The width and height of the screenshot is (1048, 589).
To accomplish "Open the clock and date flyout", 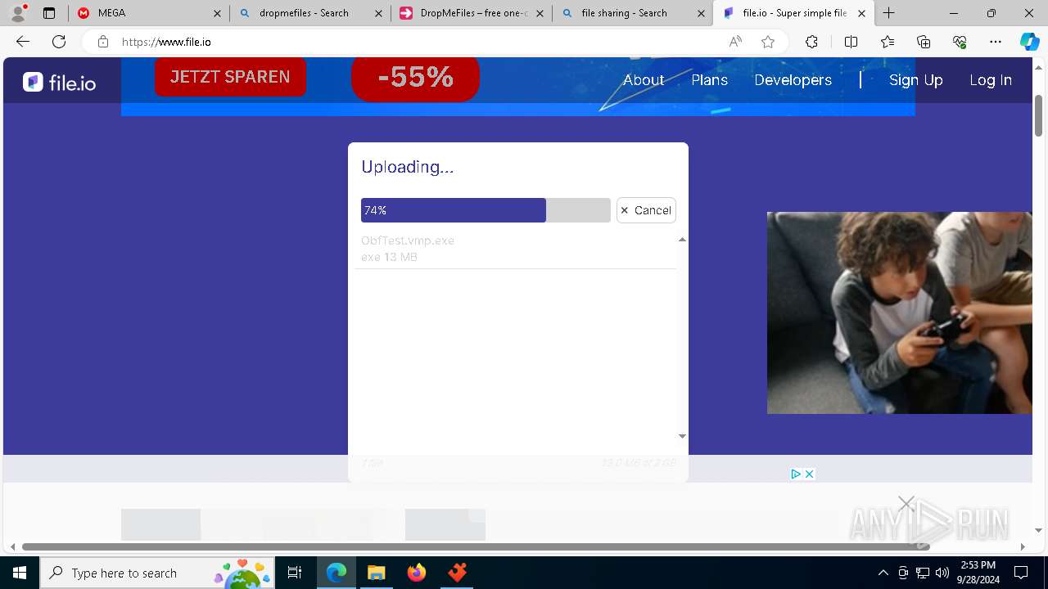I will pyautogui.click(x=978, y=573).
